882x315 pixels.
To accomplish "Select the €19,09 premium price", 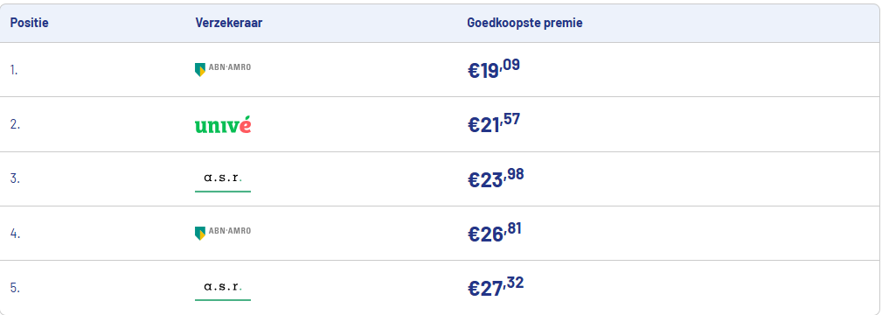I will pyautogui.click(x=494, y=69).
